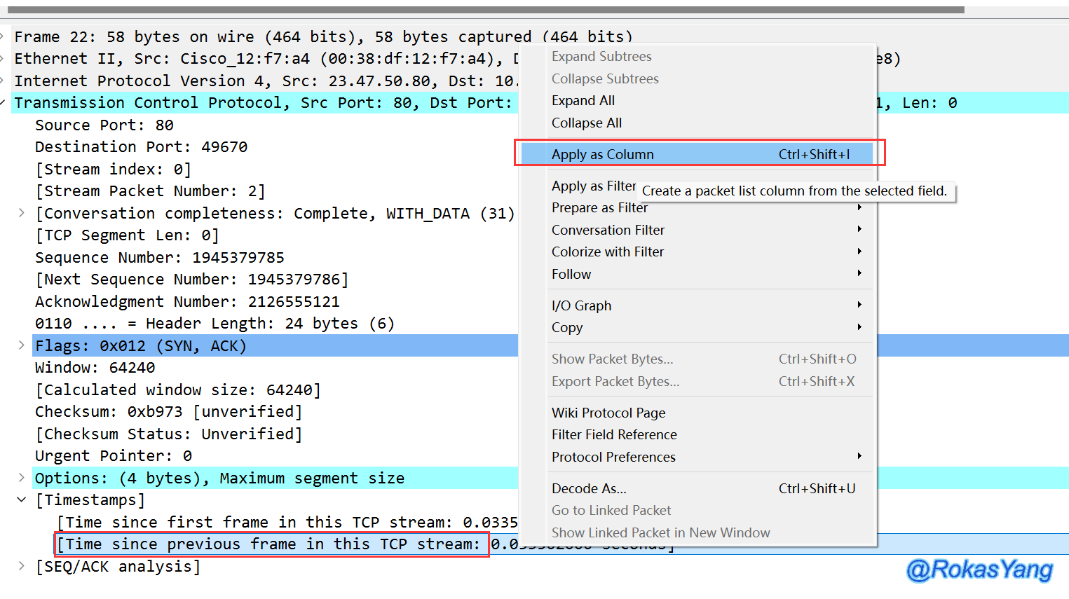Open the Protocol Preferences submenu
Screen dimensions: 1069x599
[x=613, y=457]
